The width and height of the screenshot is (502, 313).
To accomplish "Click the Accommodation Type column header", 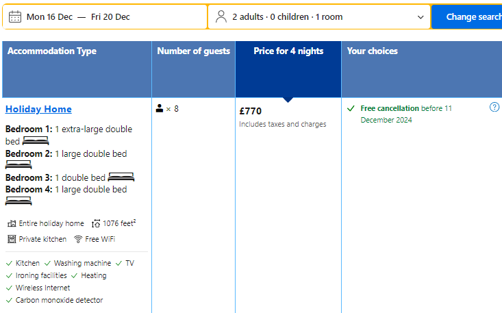I will 52,51.
